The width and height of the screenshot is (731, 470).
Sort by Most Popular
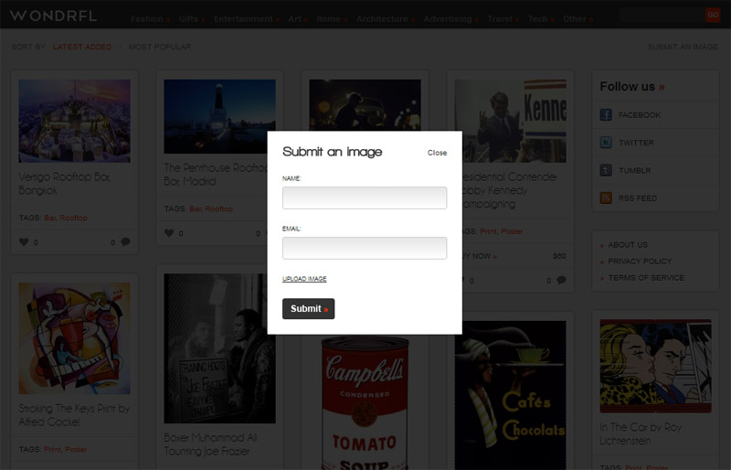[x=160, y=47]
